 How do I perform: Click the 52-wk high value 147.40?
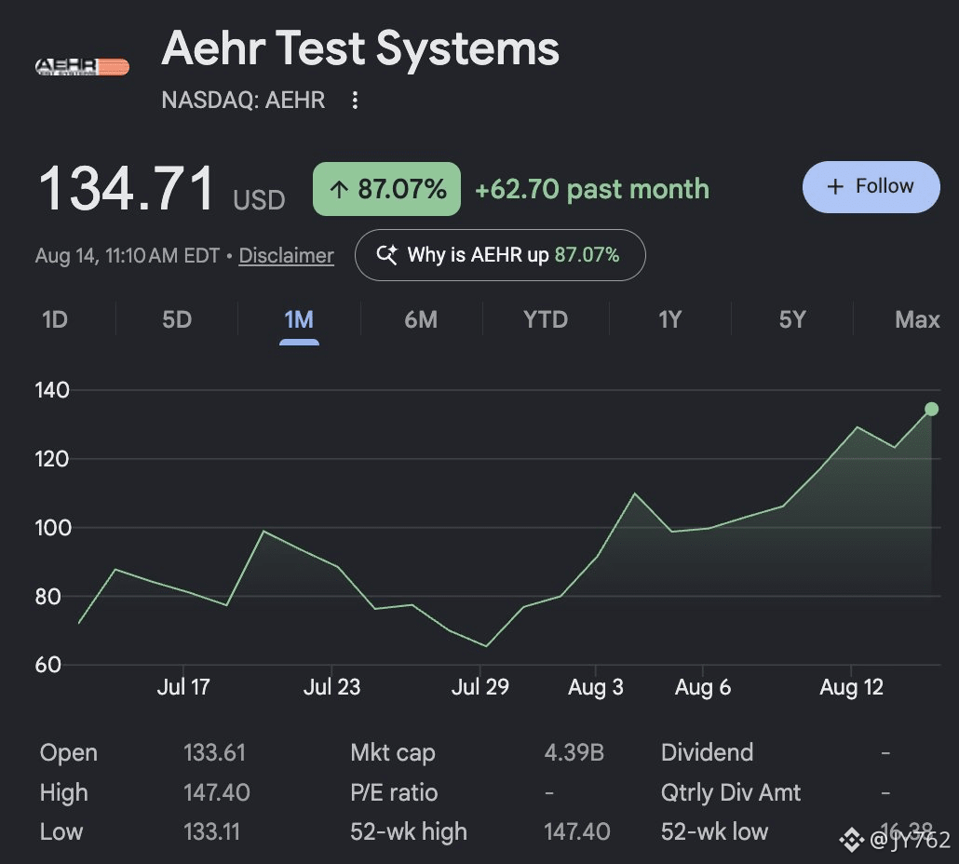point(576,832)
